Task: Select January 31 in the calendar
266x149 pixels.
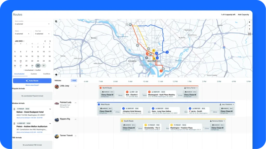Action: point(44,66)
